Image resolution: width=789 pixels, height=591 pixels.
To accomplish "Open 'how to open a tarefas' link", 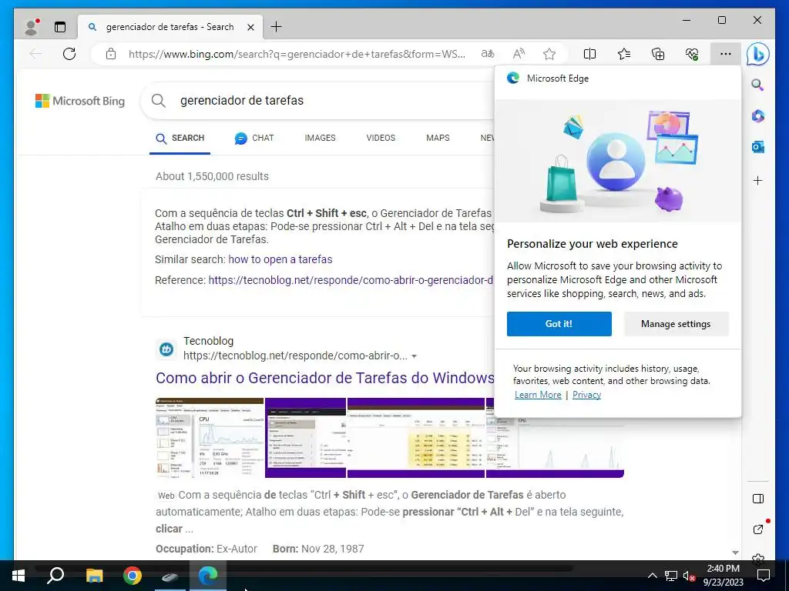I will (x=280, y=259).
